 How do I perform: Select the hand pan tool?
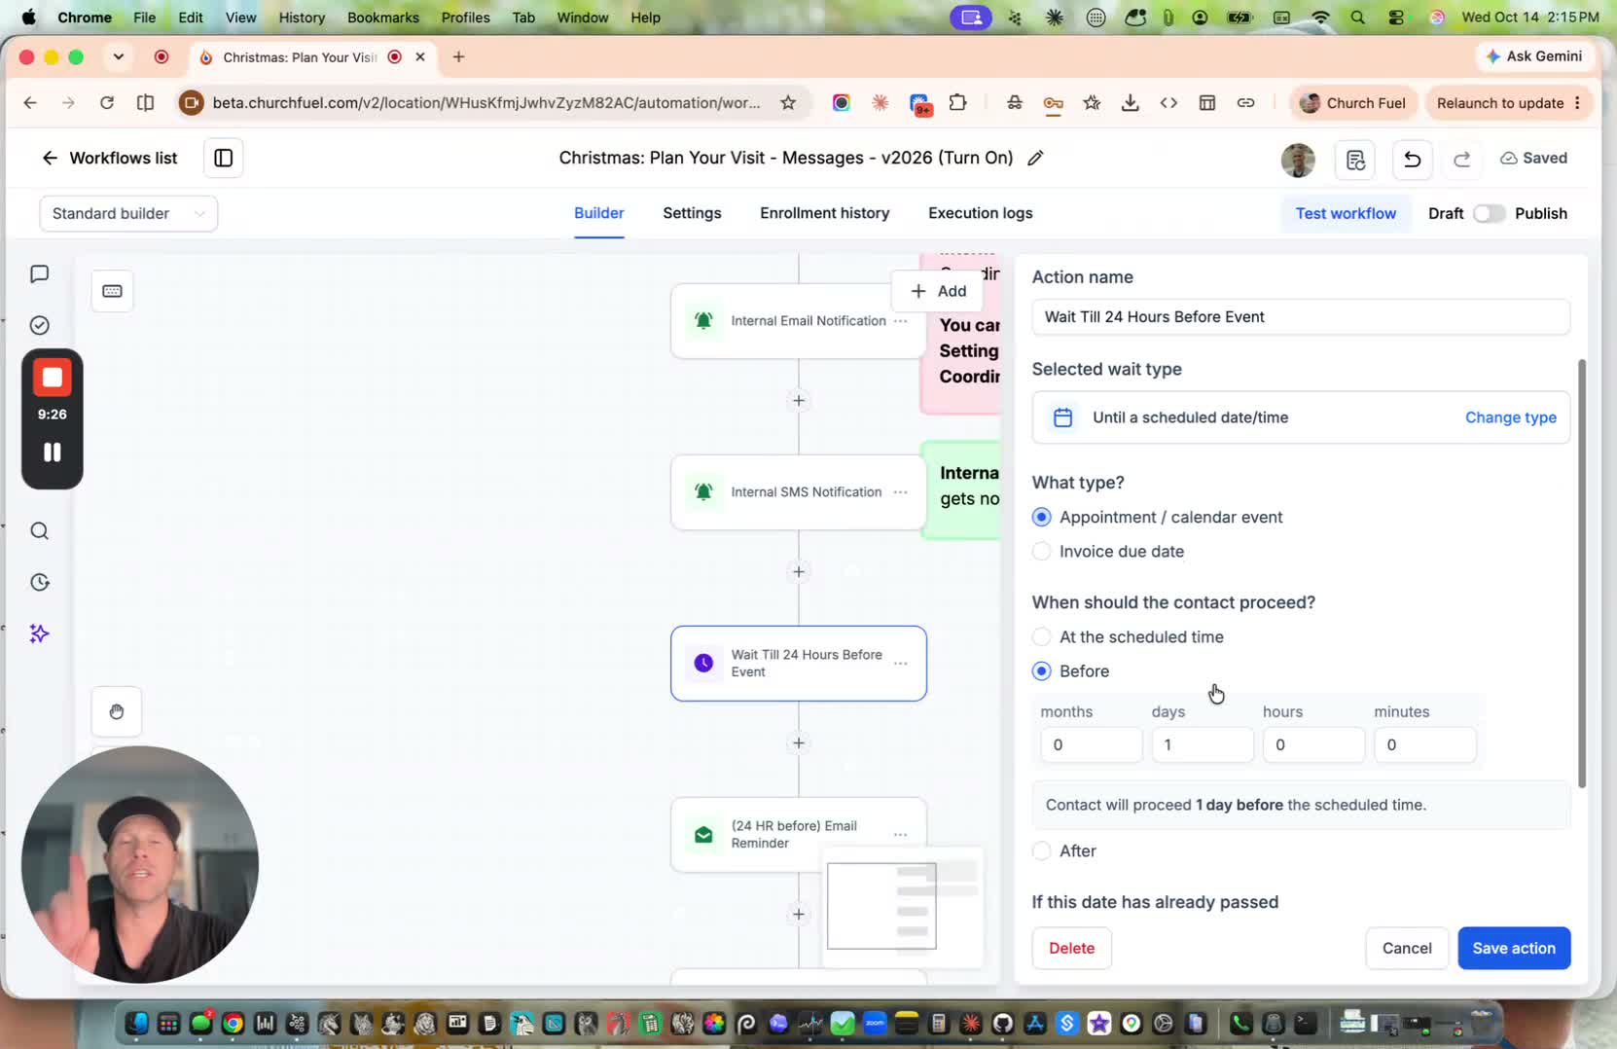(x=116, y=711)
